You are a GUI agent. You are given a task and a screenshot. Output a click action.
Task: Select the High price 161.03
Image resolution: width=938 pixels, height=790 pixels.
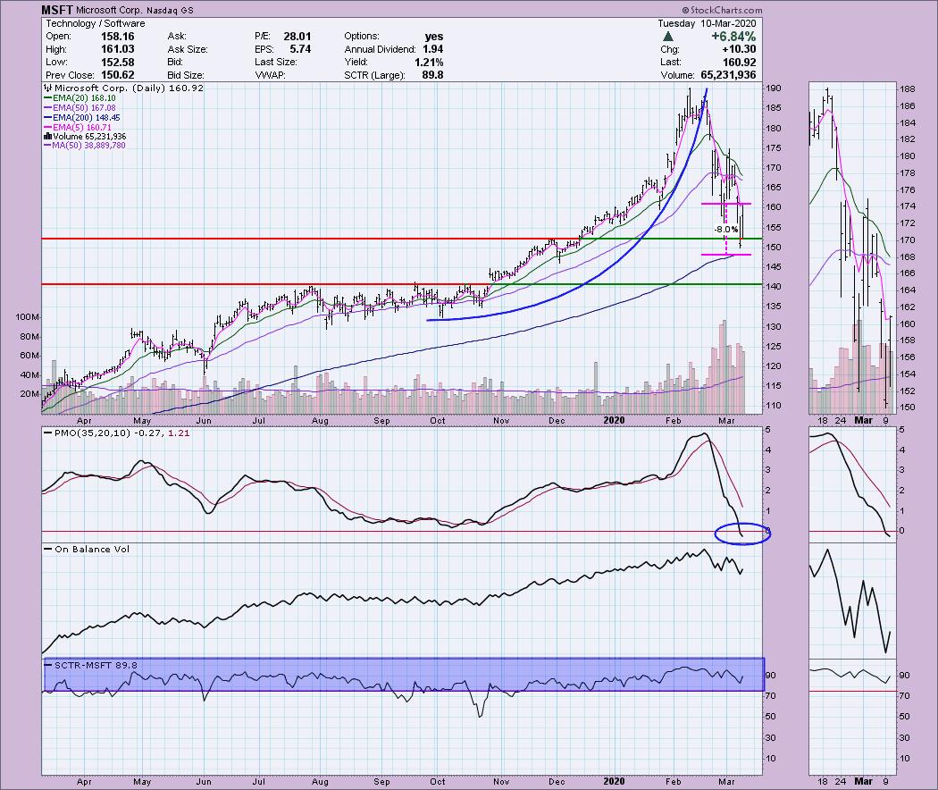click(117, 49)
